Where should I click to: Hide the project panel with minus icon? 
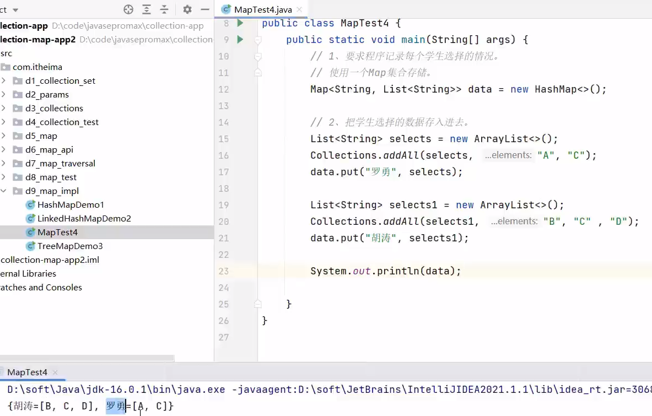[205, 9]
